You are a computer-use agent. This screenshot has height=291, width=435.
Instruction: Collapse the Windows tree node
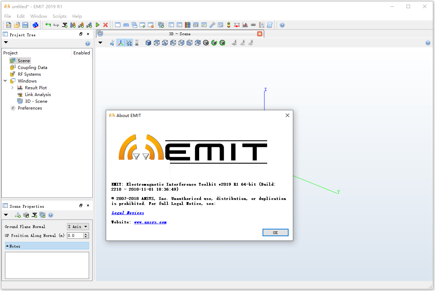(5, 81)
